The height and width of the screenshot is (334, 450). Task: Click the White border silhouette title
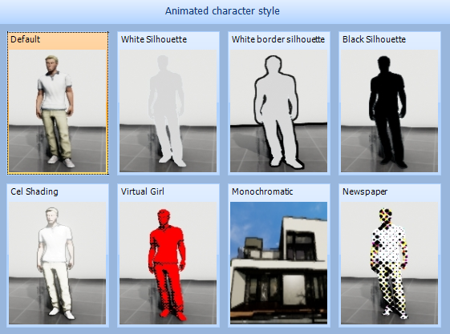(278, 39)
